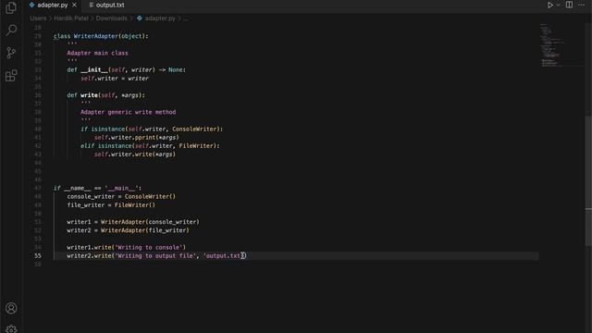
Task: Click the 'if isinstance' ConsoleWriter line
Action: pos(152,129)
